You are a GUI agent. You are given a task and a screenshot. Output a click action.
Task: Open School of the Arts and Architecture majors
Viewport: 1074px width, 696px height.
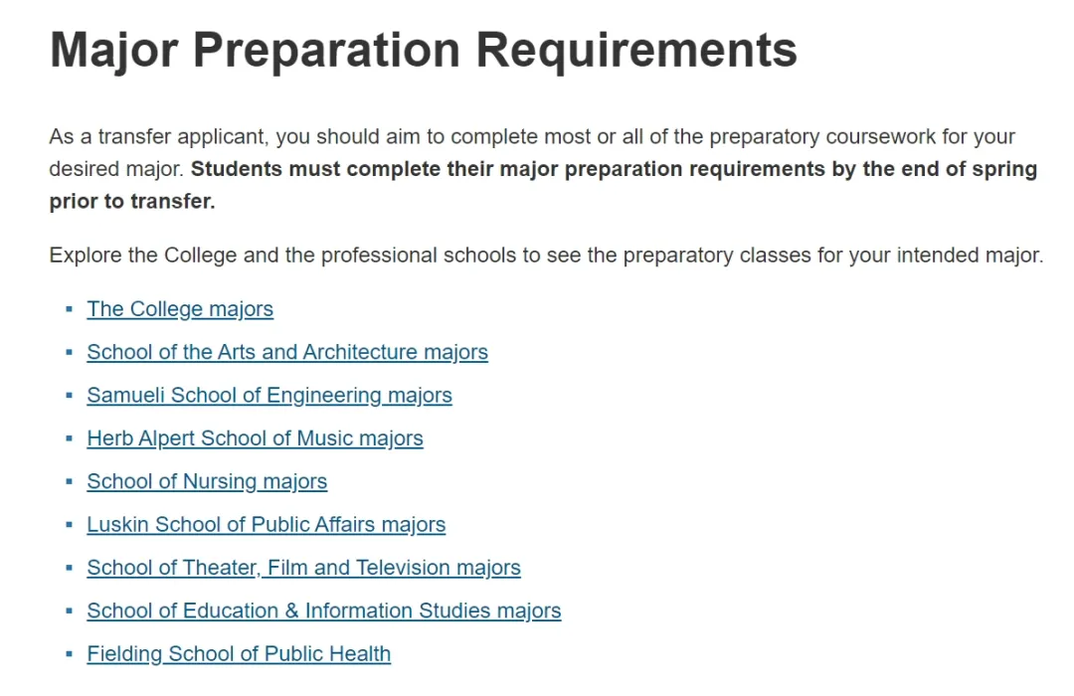(287, 352)
